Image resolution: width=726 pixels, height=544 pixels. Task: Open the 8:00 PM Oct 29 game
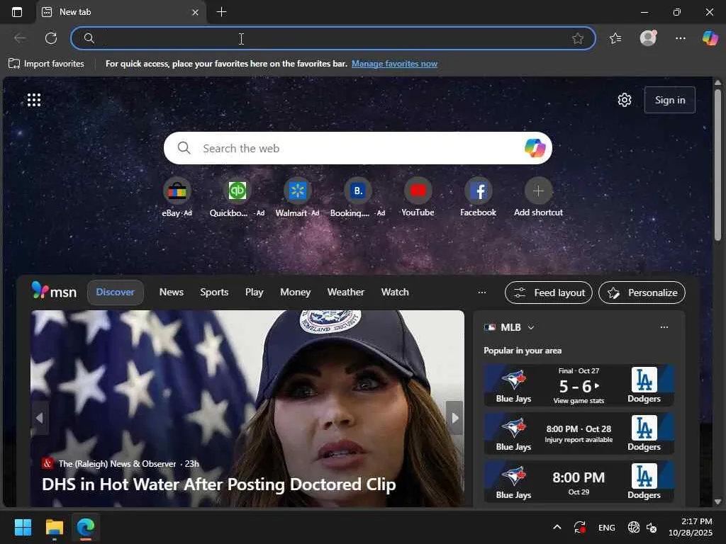point(579,482)
